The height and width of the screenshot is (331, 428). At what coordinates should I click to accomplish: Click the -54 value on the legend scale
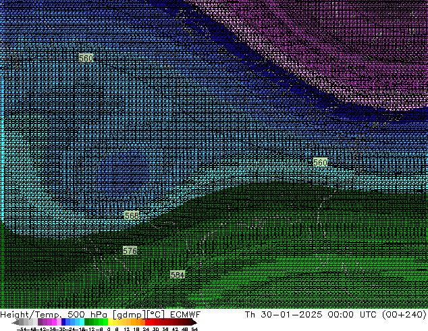point(21,329)
